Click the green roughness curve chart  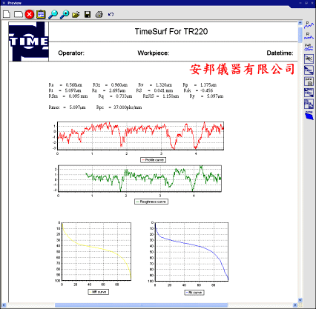(x=139, y=179)
